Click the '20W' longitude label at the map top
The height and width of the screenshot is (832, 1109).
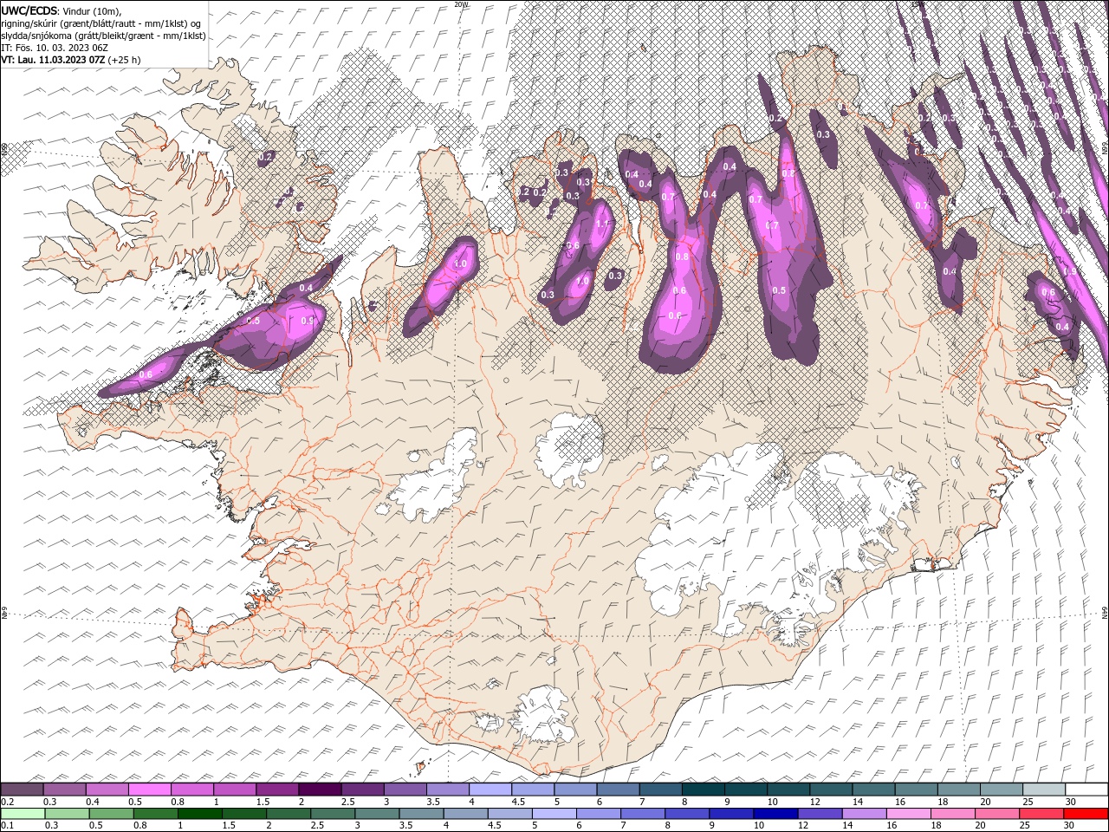click(460, 4)
